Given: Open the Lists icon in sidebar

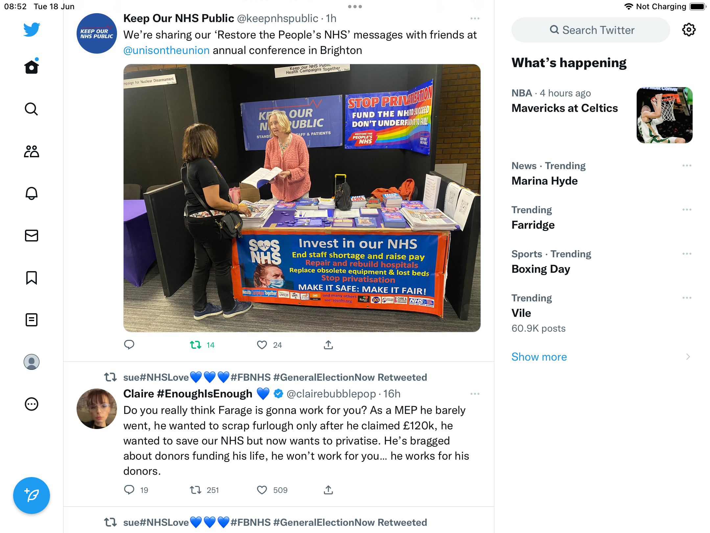Looking at the screenshot, I should point(32,320).
